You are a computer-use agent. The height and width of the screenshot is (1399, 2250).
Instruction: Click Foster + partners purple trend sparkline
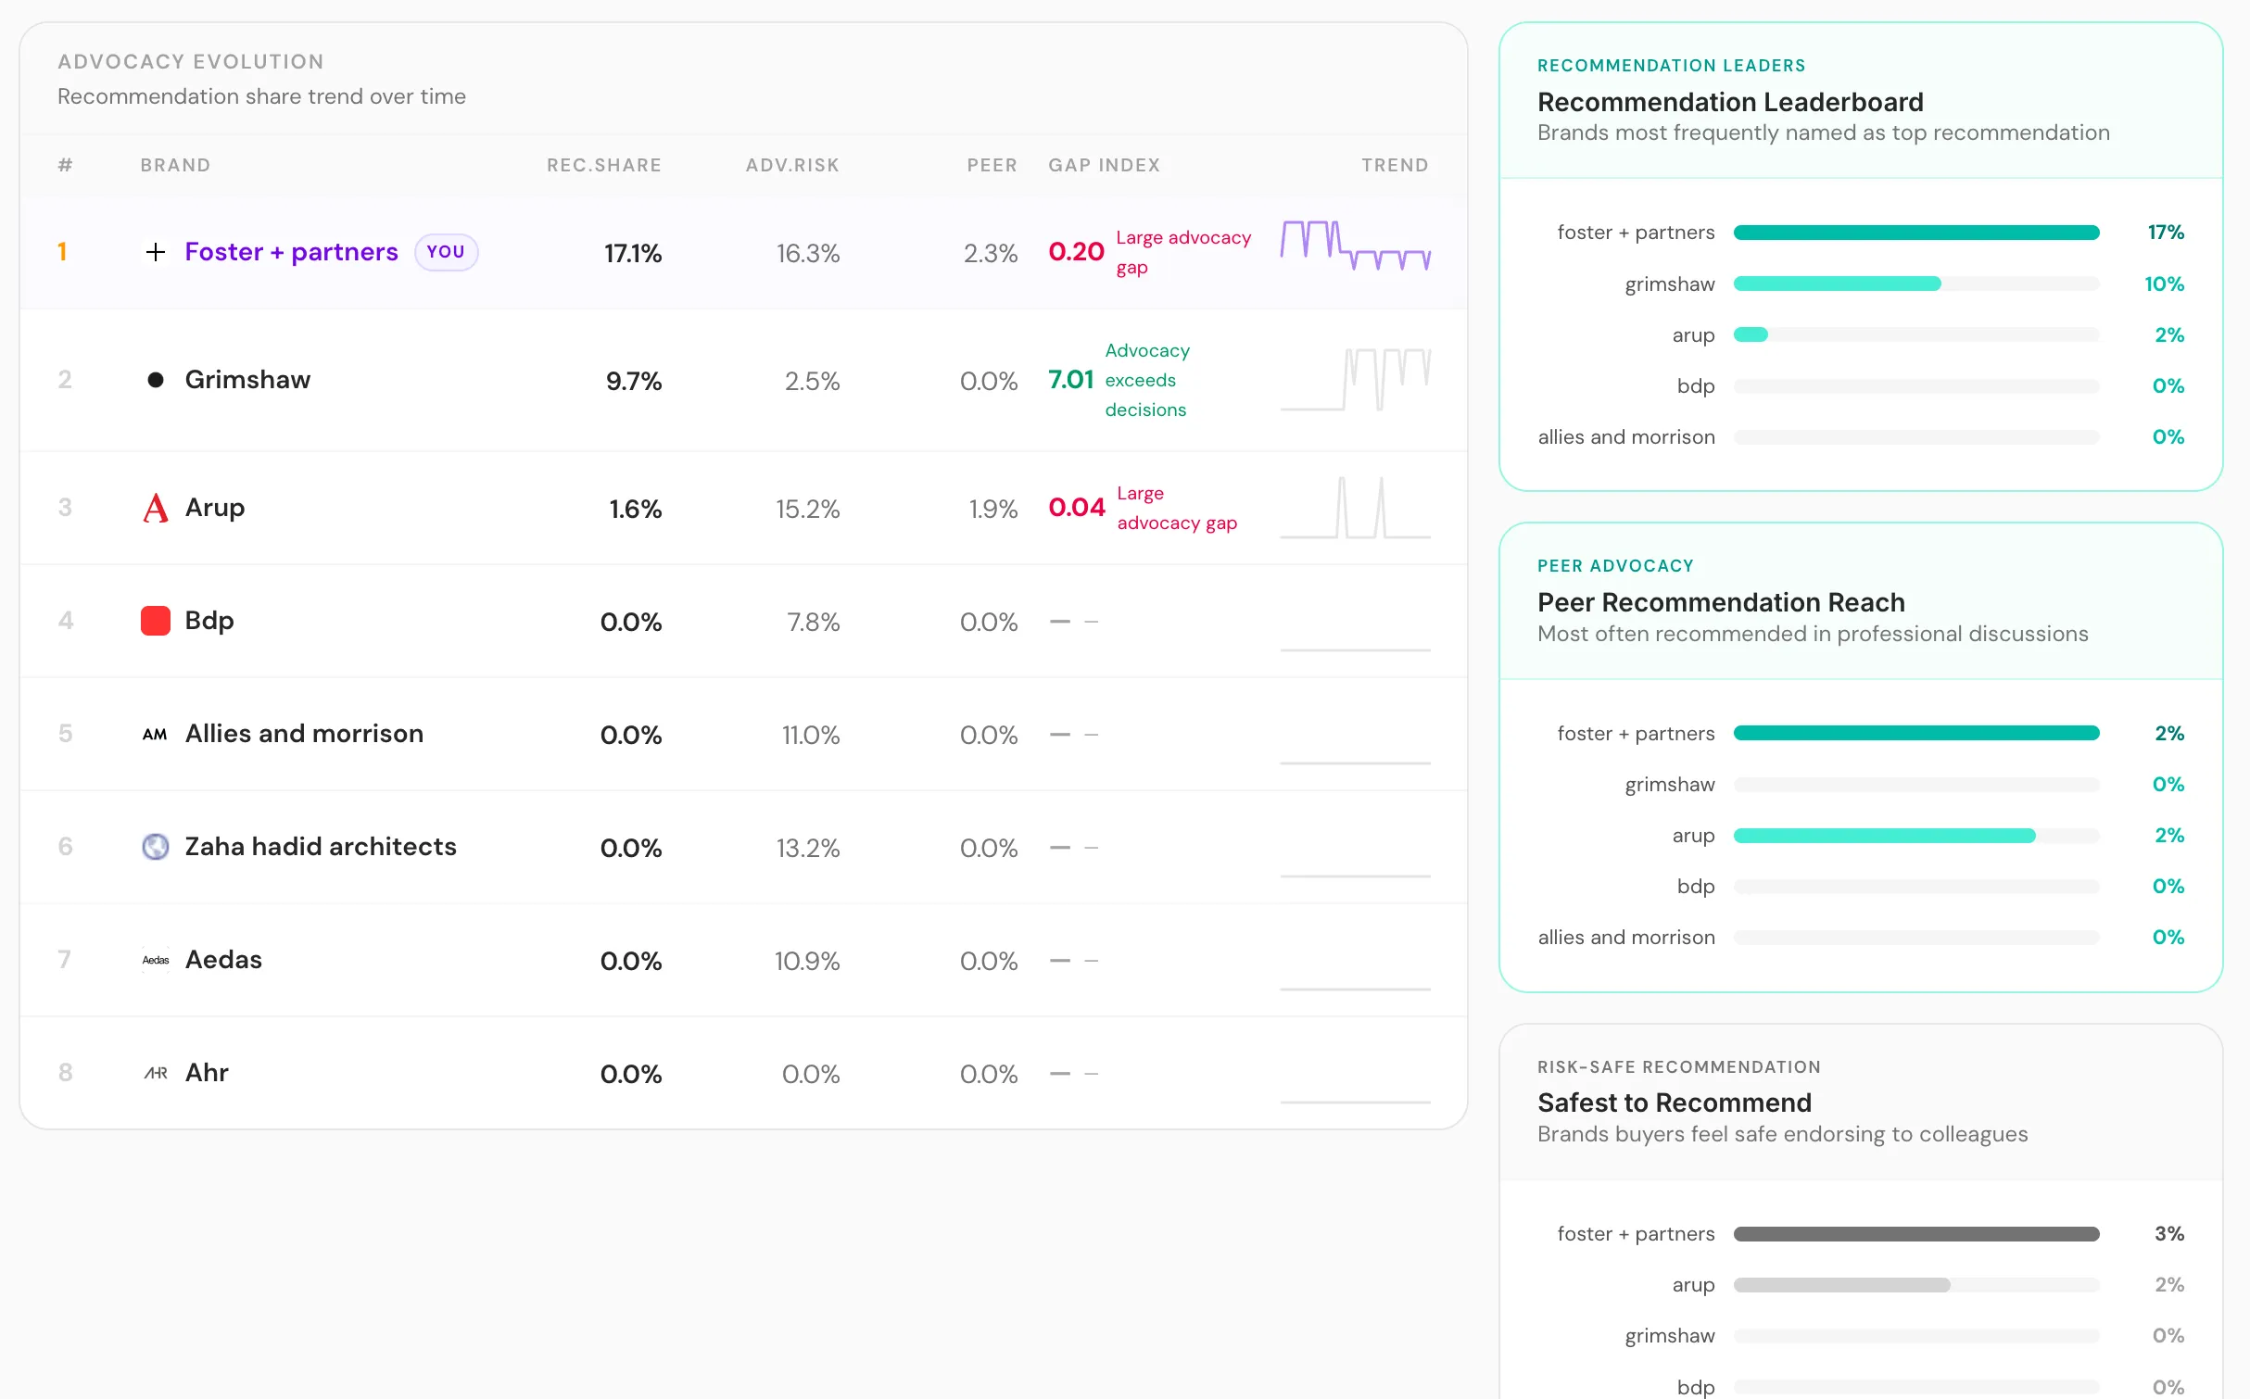pos(1356,246)
